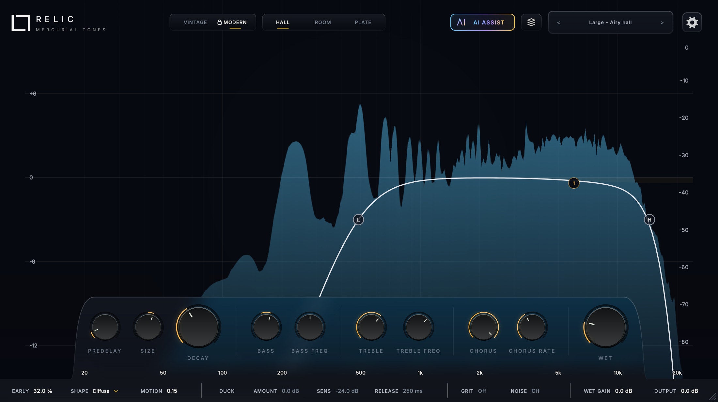The width and height of the screenshot is (718, 402).
Task: Toggle the Duck feature
Action: (227, 391)
